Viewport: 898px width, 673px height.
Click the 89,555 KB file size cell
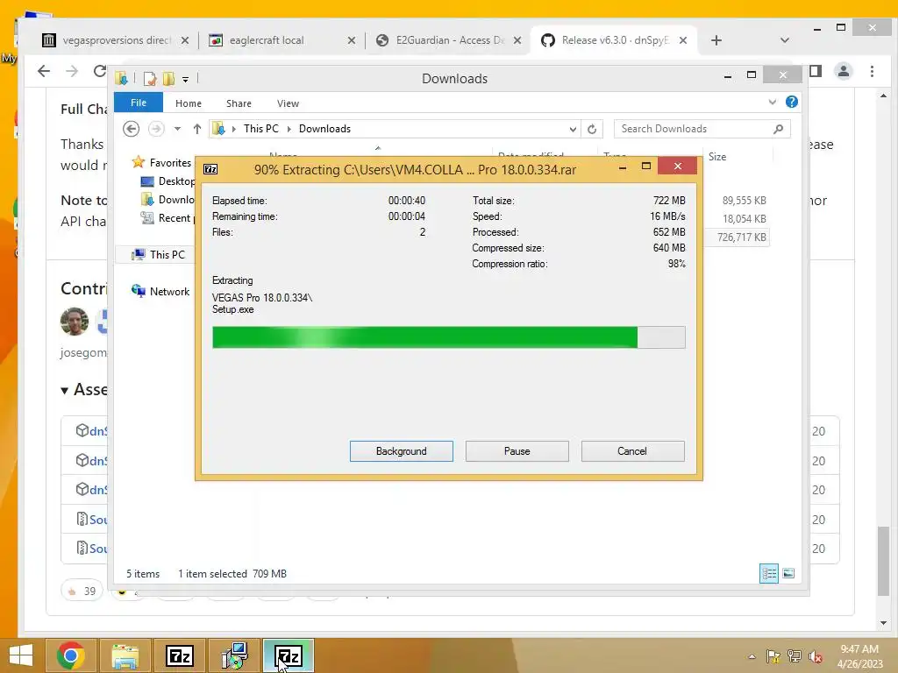744,201
